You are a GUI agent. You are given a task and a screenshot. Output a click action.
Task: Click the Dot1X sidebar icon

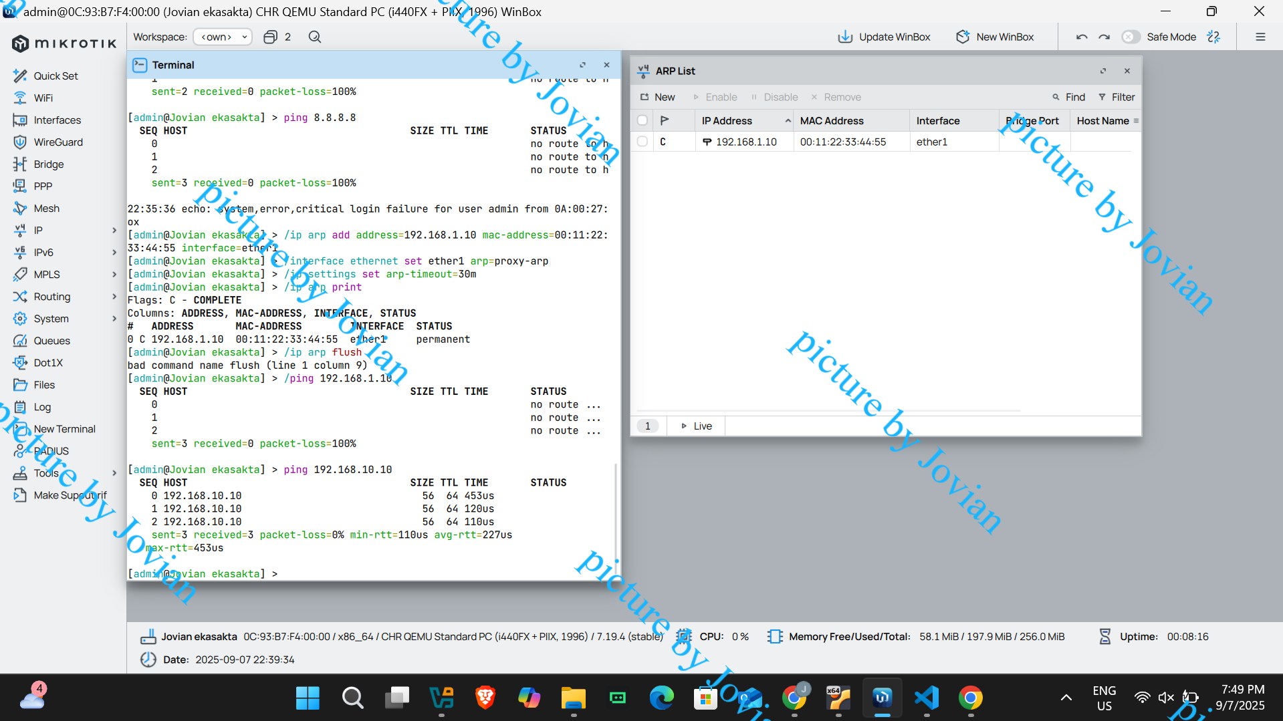coord(20,363)
